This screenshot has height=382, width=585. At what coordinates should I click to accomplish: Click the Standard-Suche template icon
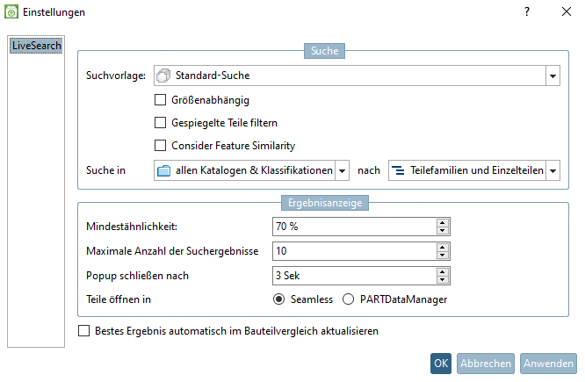pyautogui.click(x=164, y=76)
